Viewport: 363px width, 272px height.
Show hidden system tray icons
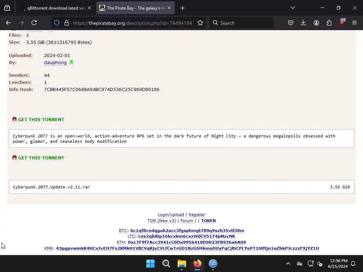tap(288, 263)
